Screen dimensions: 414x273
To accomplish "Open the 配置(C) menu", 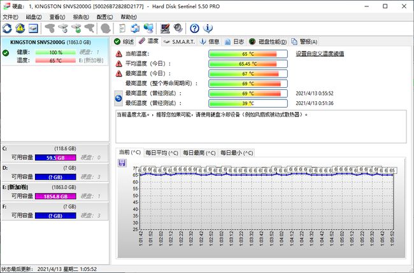I will 104,17.
